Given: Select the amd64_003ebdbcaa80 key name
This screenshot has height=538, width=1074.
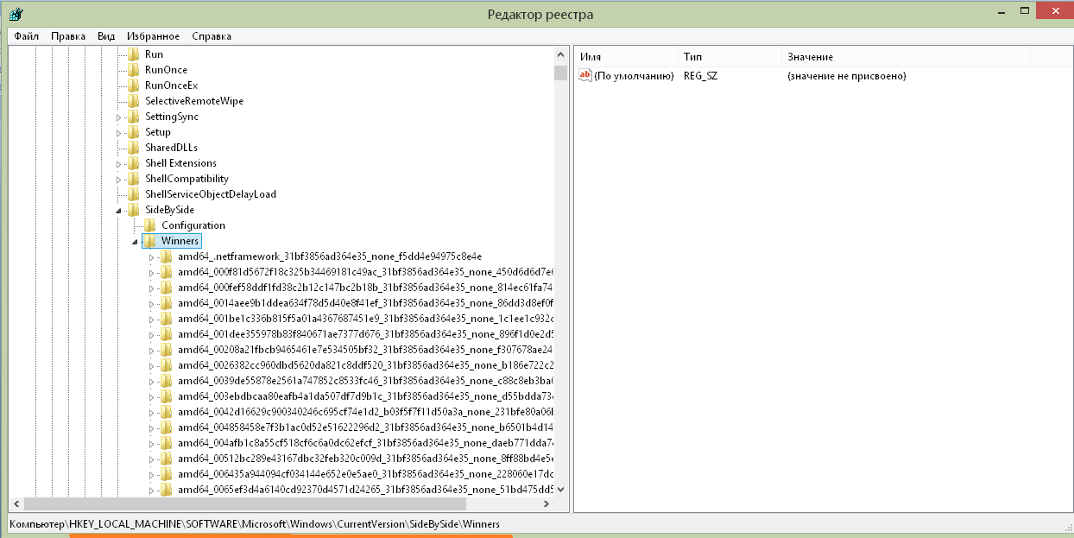Looking at the screenshot, I should tap(365, 396).
